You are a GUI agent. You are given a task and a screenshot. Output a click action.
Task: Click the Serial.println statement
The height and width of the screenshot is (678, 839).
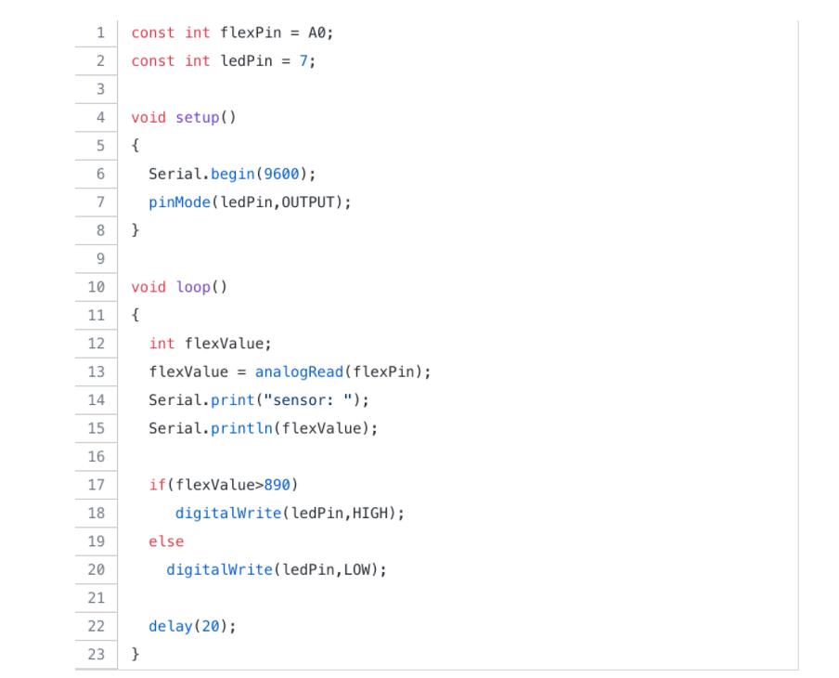[263, 428]
